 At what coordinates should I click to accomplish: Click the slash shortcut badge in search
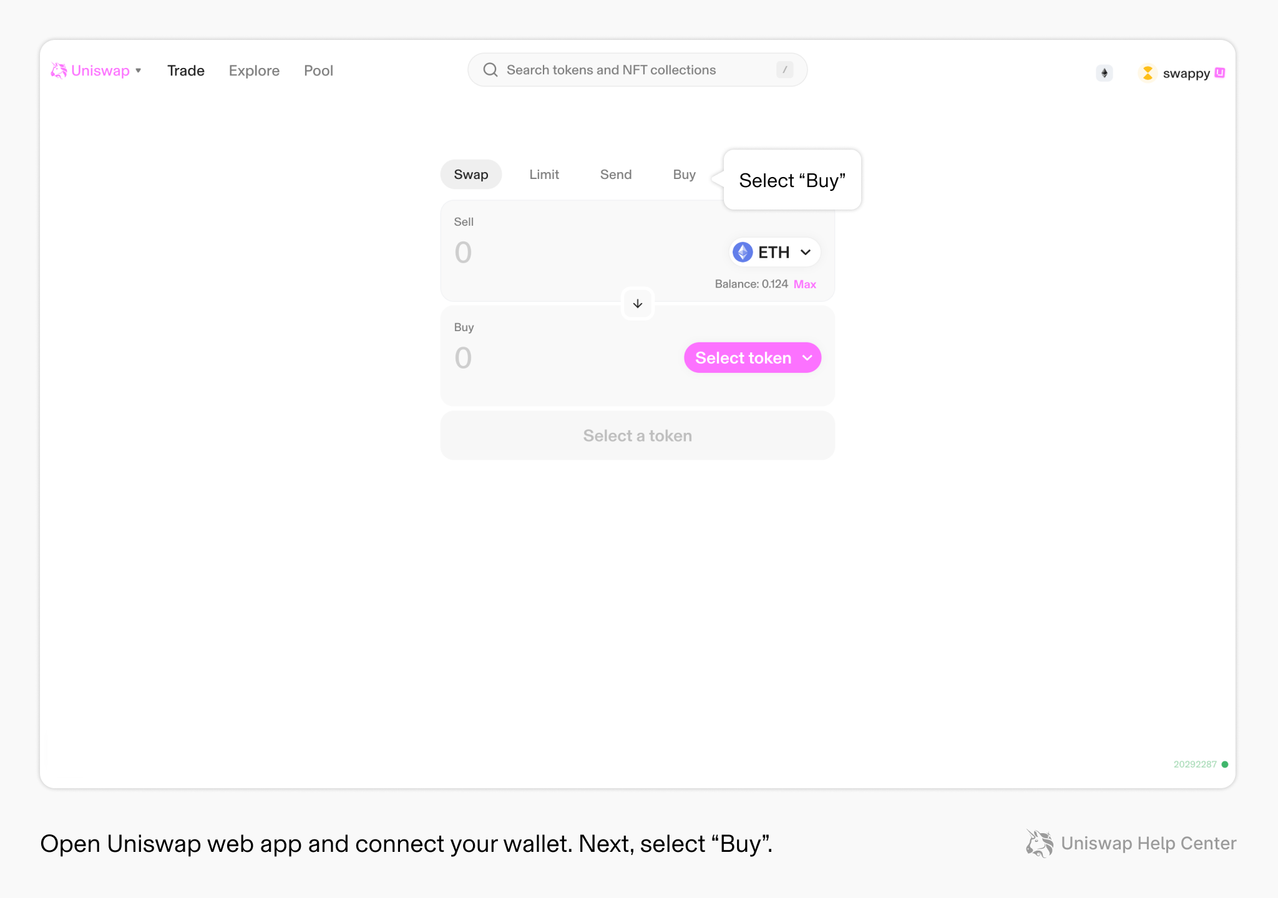pyautogui.click(x=784, y=70)
